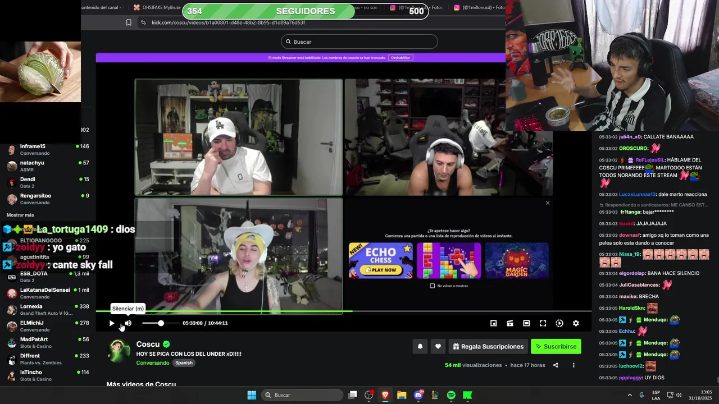
Task: Close the game suggestions overlay
Action: pos(548,203)
